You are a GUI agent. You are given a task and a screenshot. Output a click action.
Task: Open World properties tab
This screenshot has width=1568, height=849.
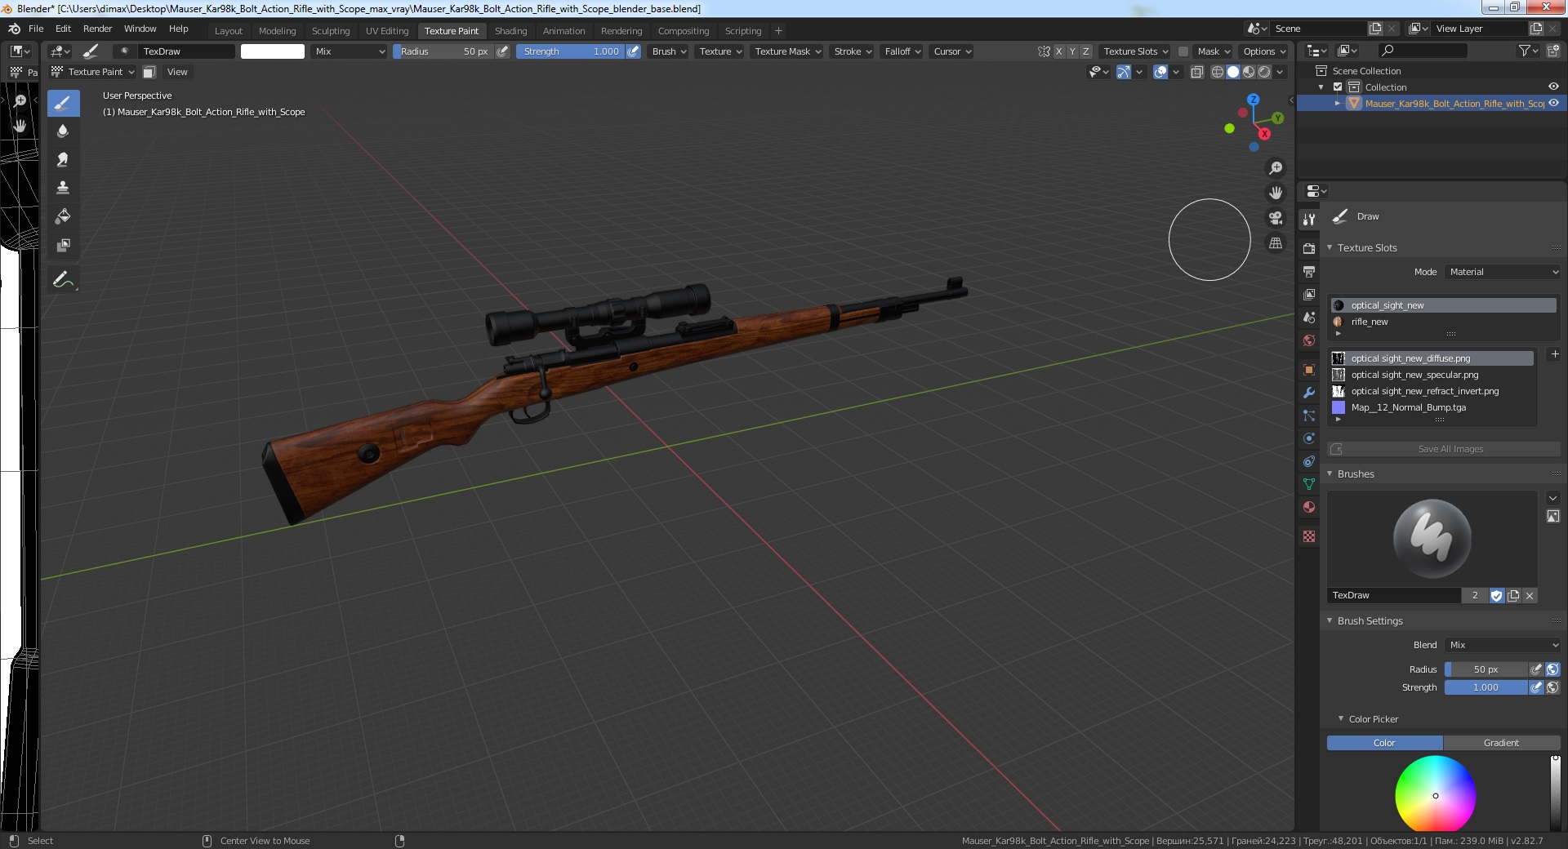[1309, 340]
